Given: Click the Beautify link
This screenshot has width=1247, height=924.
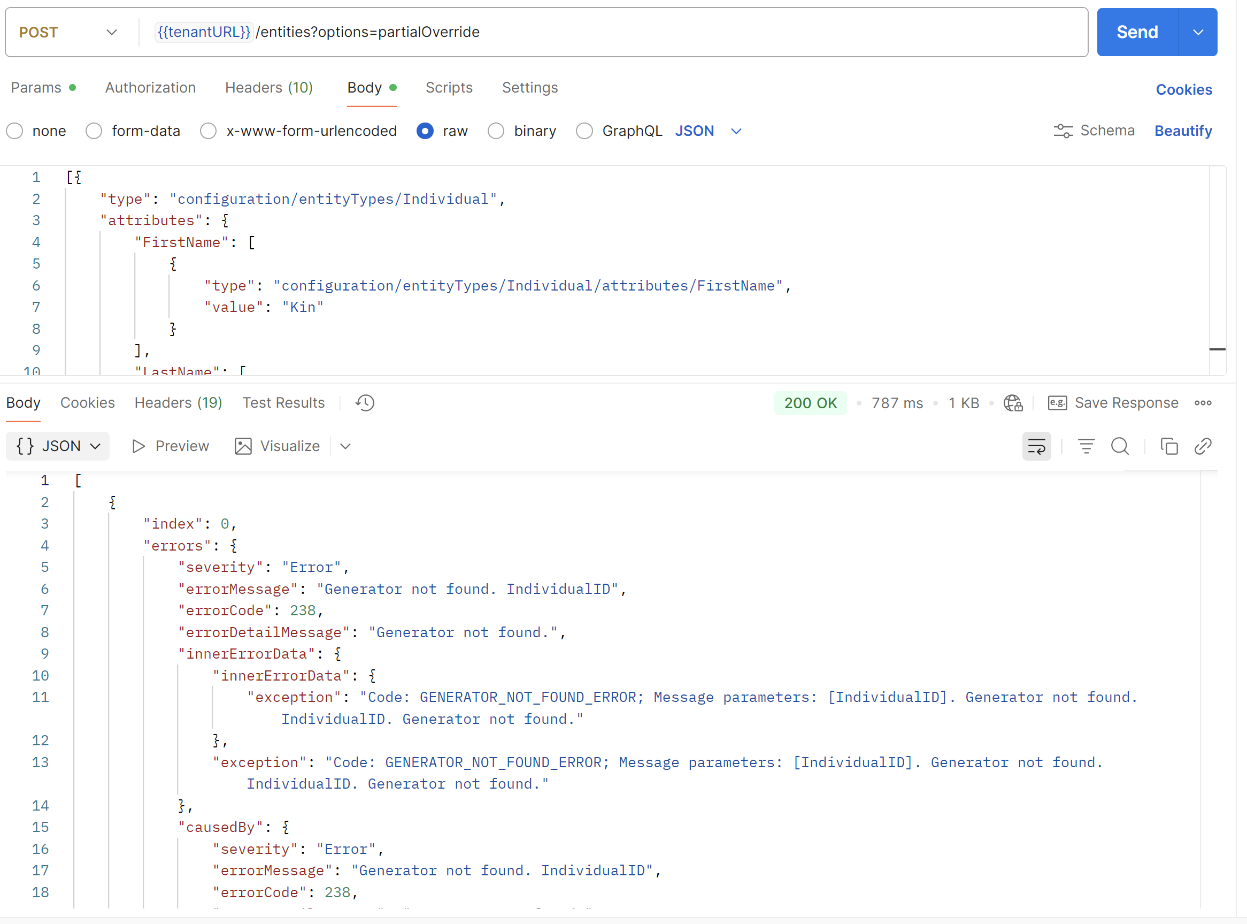Looking at the screenshot, I should coord(1183,131).
